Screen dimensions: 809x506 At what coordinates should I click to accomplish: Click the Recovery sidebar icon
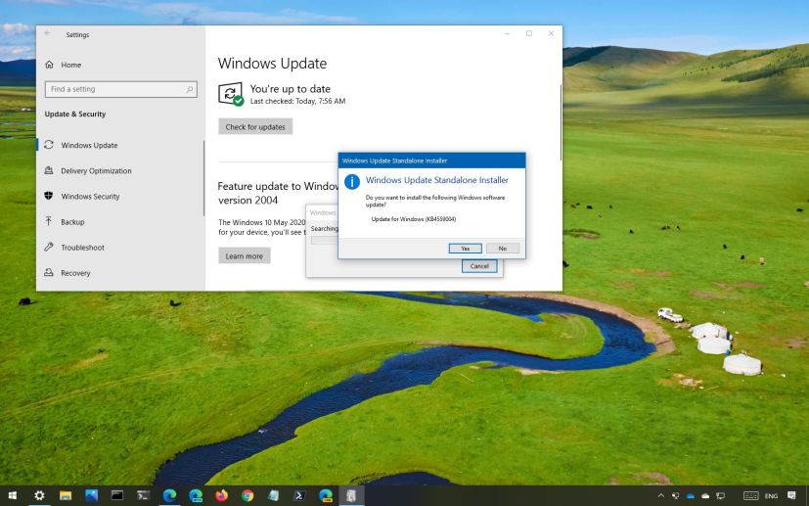pos(49,272)
